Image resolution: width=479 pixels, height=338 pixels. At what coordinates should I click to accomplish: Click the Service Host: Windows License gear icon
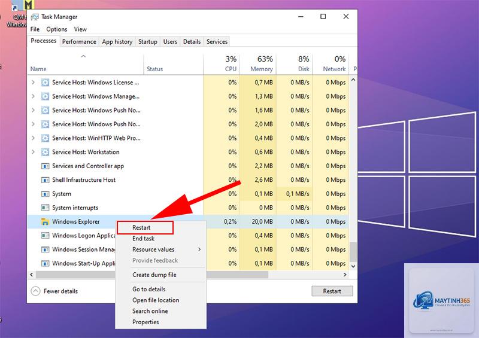click(x=46, y=83)
